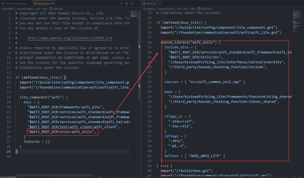Image resolution: width=304 pixels, height=178 pixels.
Task: Open 'foundation' breadcrumb in left editor
Action: pos(8,9)
